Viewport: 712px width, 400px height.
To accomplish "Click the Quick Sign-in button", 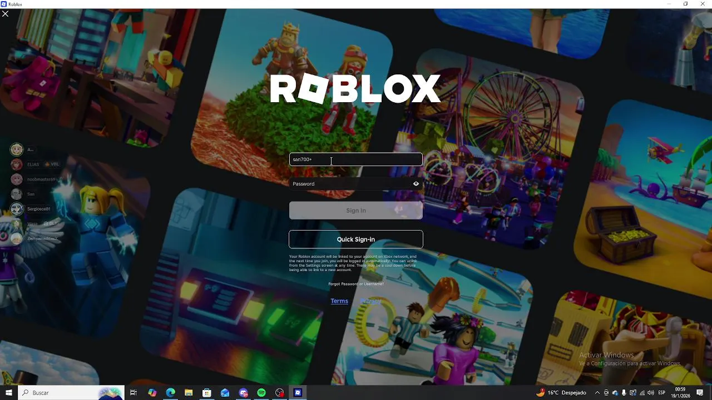I will coord(355,239).
